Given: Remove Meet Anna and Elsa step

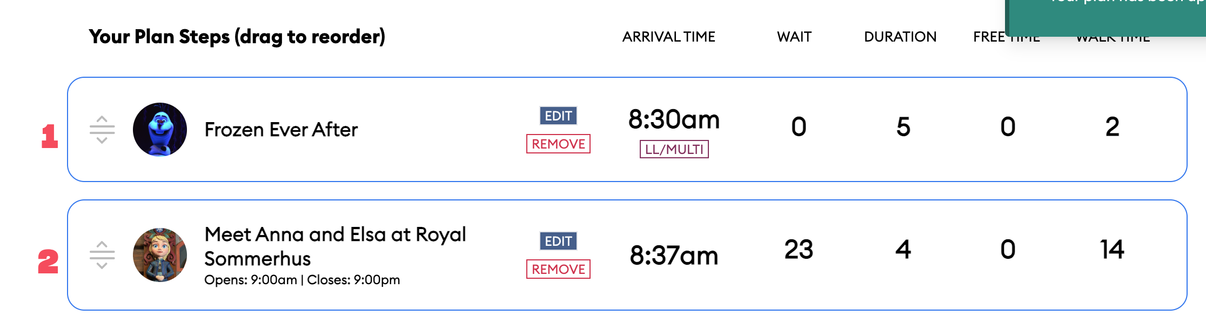Looking at the screenshot, I should [558, 269].
